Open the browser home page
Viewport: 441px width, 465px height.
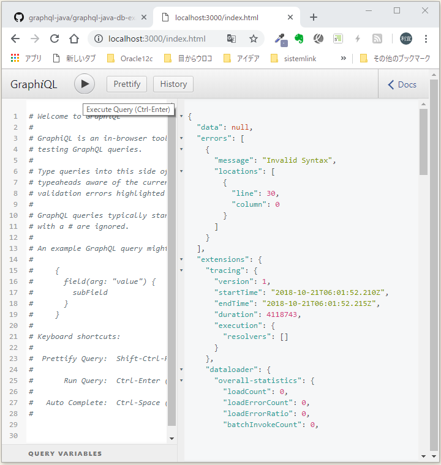74,39
